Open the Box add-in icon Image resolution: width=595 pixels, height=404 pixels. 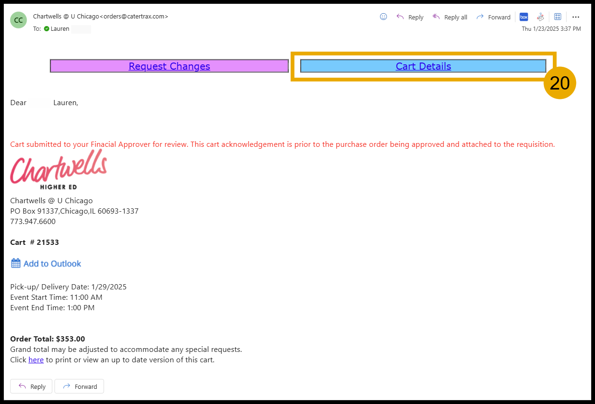tap(524, 17)
